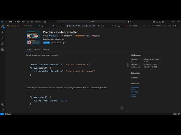Open the Terminal menu
The height and width of the screenshot is (135, 181).
pos(38,22)
